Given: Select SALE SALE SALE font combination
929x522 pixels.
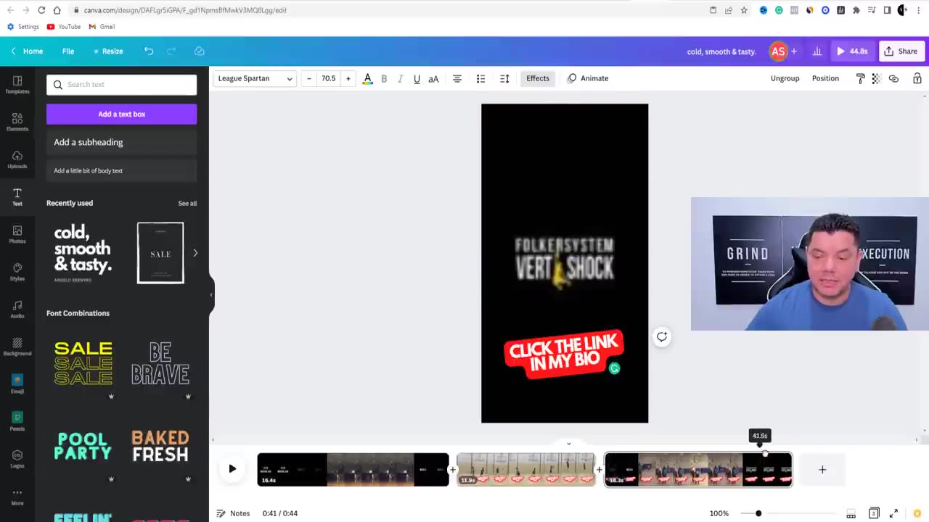Looking at the screenshot, I should (x=83, y=363).
